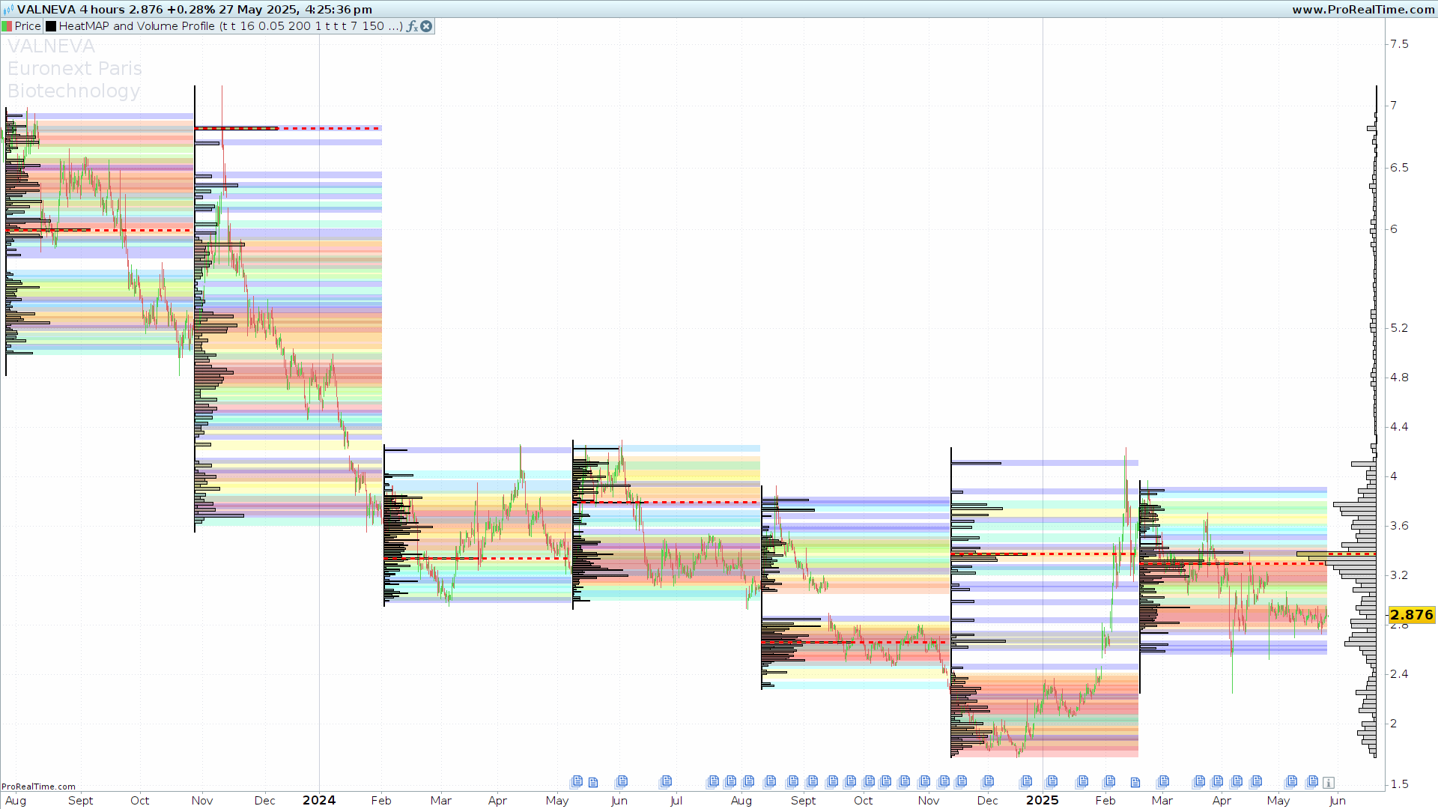Click the Jun 2025 time axis label
Viewport: 1438px width, 809px height.
click(1338, 801)
